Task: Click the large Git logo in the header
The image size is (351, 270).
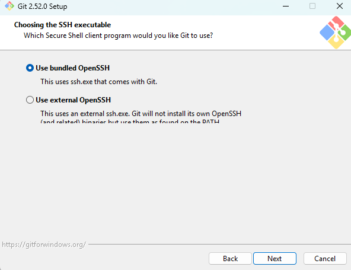Action: pyautogui.click(x=335, y=33)
